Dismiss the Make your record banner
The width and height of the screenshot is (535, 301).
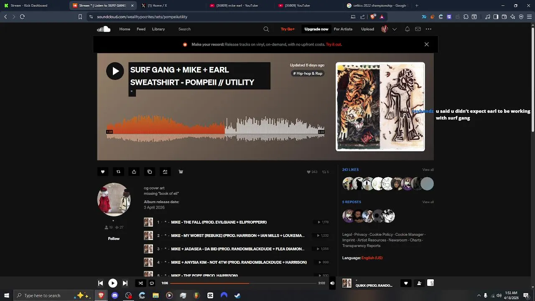tap(426, 44)
